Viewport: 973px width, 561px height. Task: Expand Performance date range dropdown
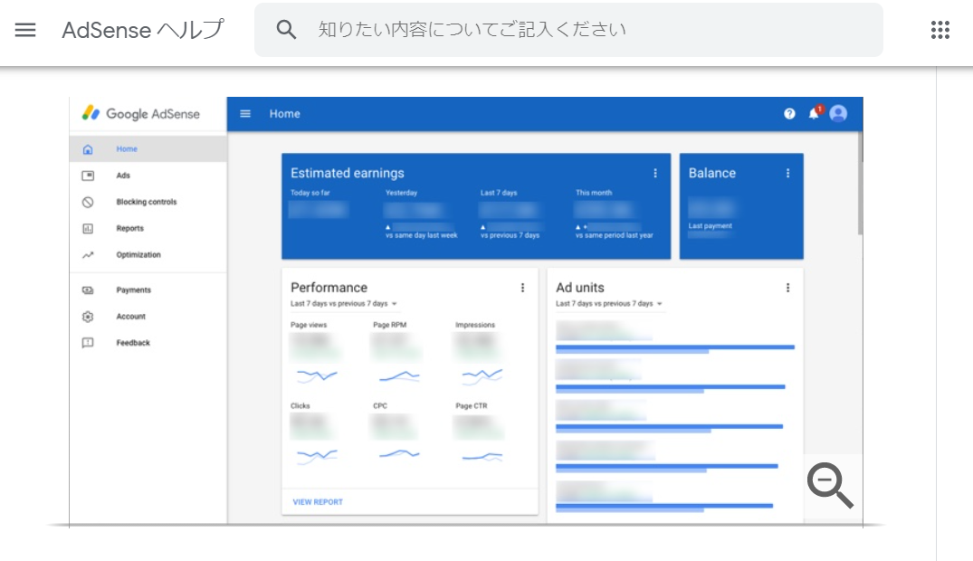pos(344,303)
